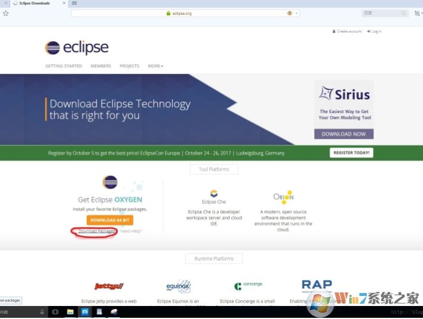Click the Tool Platforms heading button
This screenshot has width=423, height=319.
pos(214,169)
